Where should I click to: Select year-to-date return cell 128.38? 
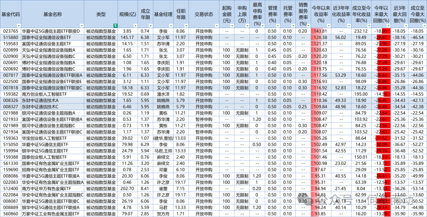pyautogui.click(x=321, y=37)
